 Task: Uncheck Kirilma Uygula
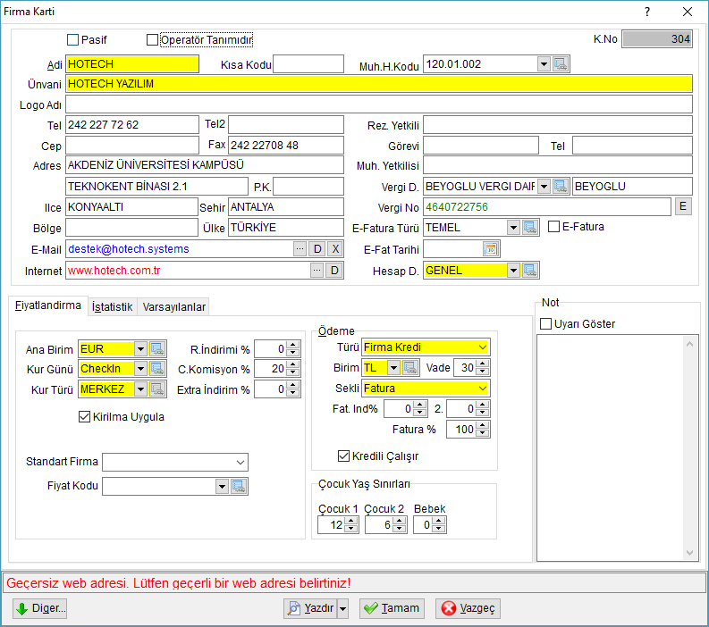[x=85, y=416]
